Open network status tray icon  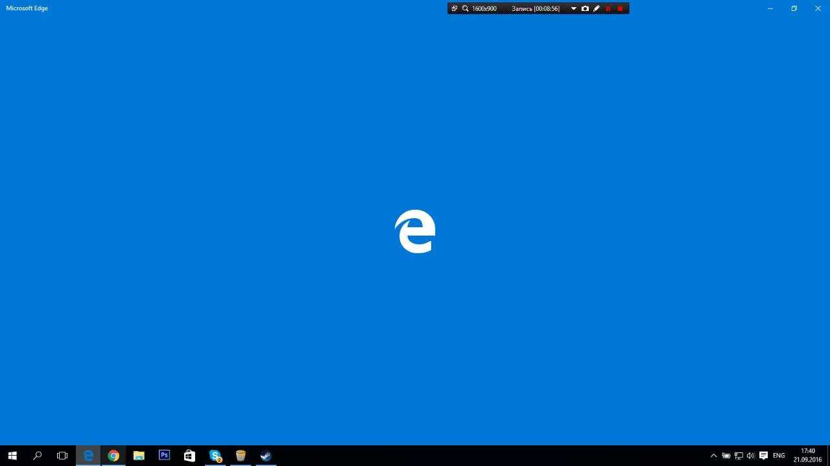pos(739,456)
